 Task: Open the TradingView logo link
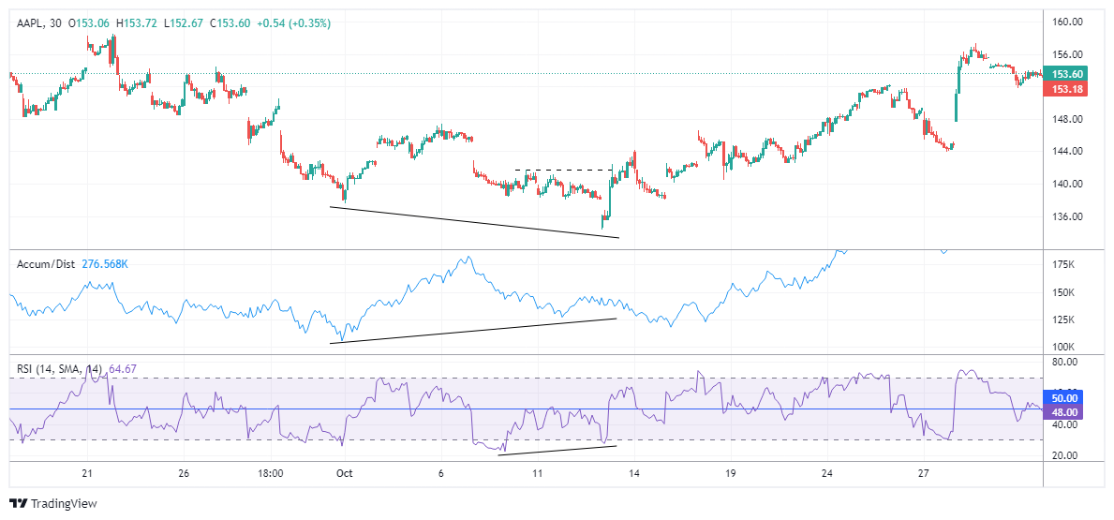[x=53, y=504]
